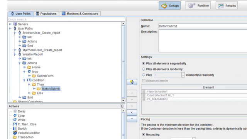Viewport: 247px width, 139px height.
Task: Click the End folder icon under BrowserUser_Create_report
Action: (x=24, y=46)
